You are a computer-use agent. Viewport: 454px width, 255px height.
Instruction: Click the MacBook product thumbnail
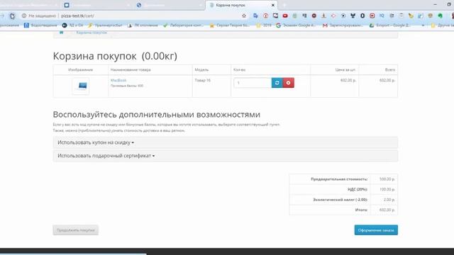(x=81, y=86)
